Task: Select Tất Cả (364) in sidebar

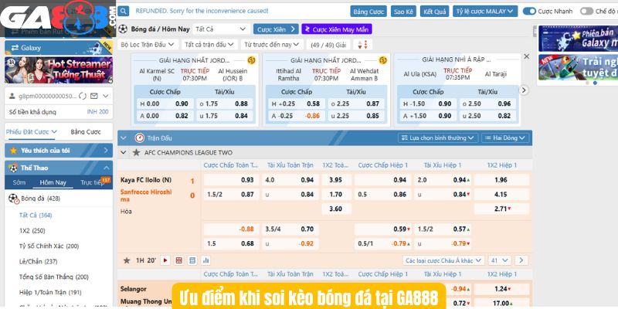Action: (36, 216)
